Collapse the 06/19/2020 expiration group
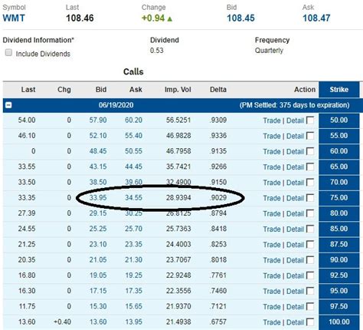The image size is (363, 330). click(8, 105)
